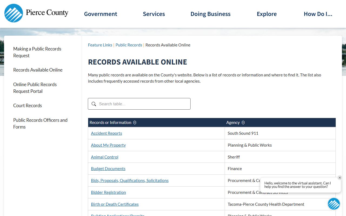This screenshot has height=216, width=346.
Task: Open the Animal Control link
Action: tap(105, 157)
